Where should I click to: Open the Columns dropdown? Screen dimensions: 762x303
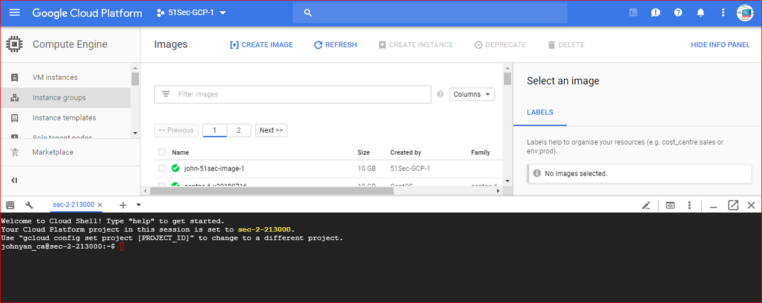coord(472,94)
